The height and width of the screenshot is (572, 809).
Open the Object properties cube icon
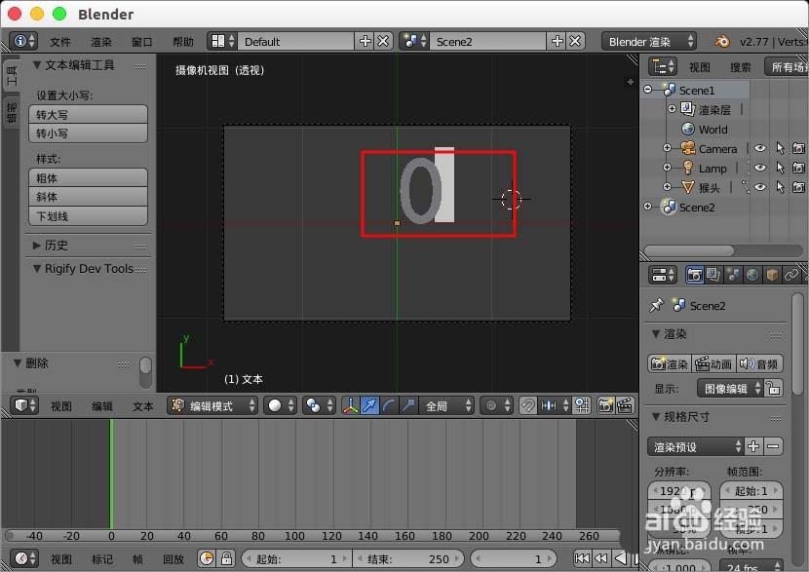click(772, 274)
